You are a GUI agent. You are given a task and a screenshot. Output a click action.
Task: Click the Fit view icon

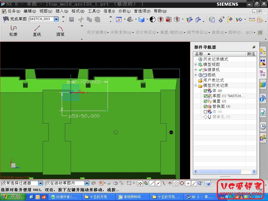click(x=119, y=19)
